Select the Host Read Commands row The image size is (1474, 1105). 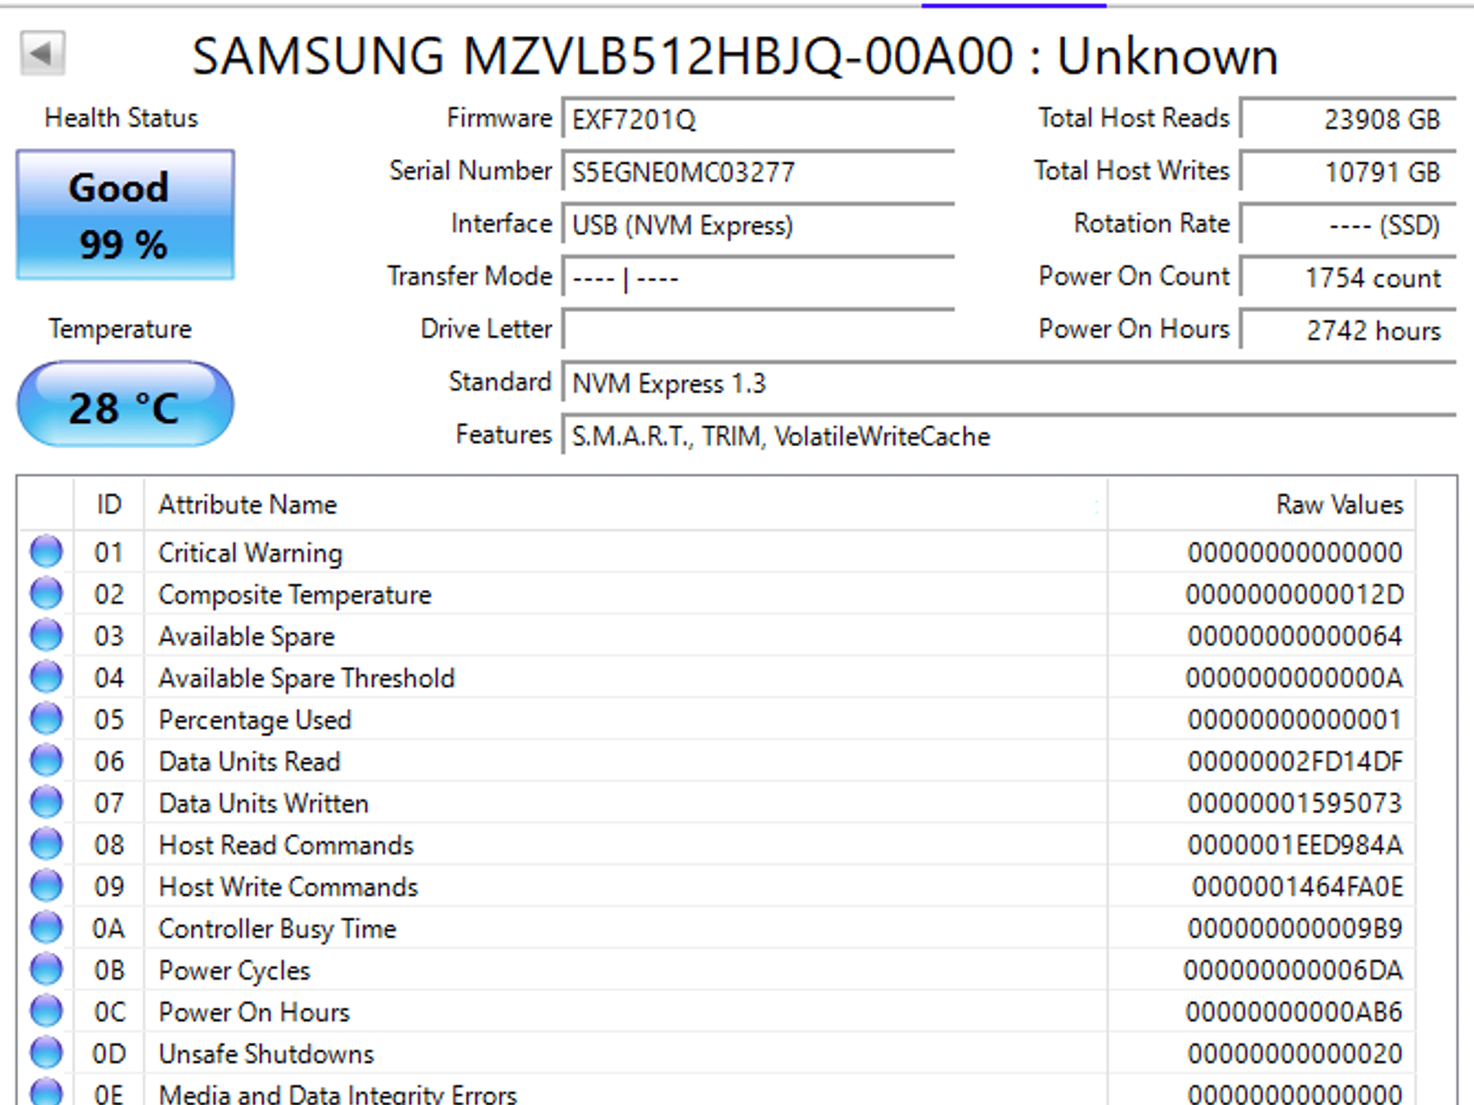(x=718, y=845)
